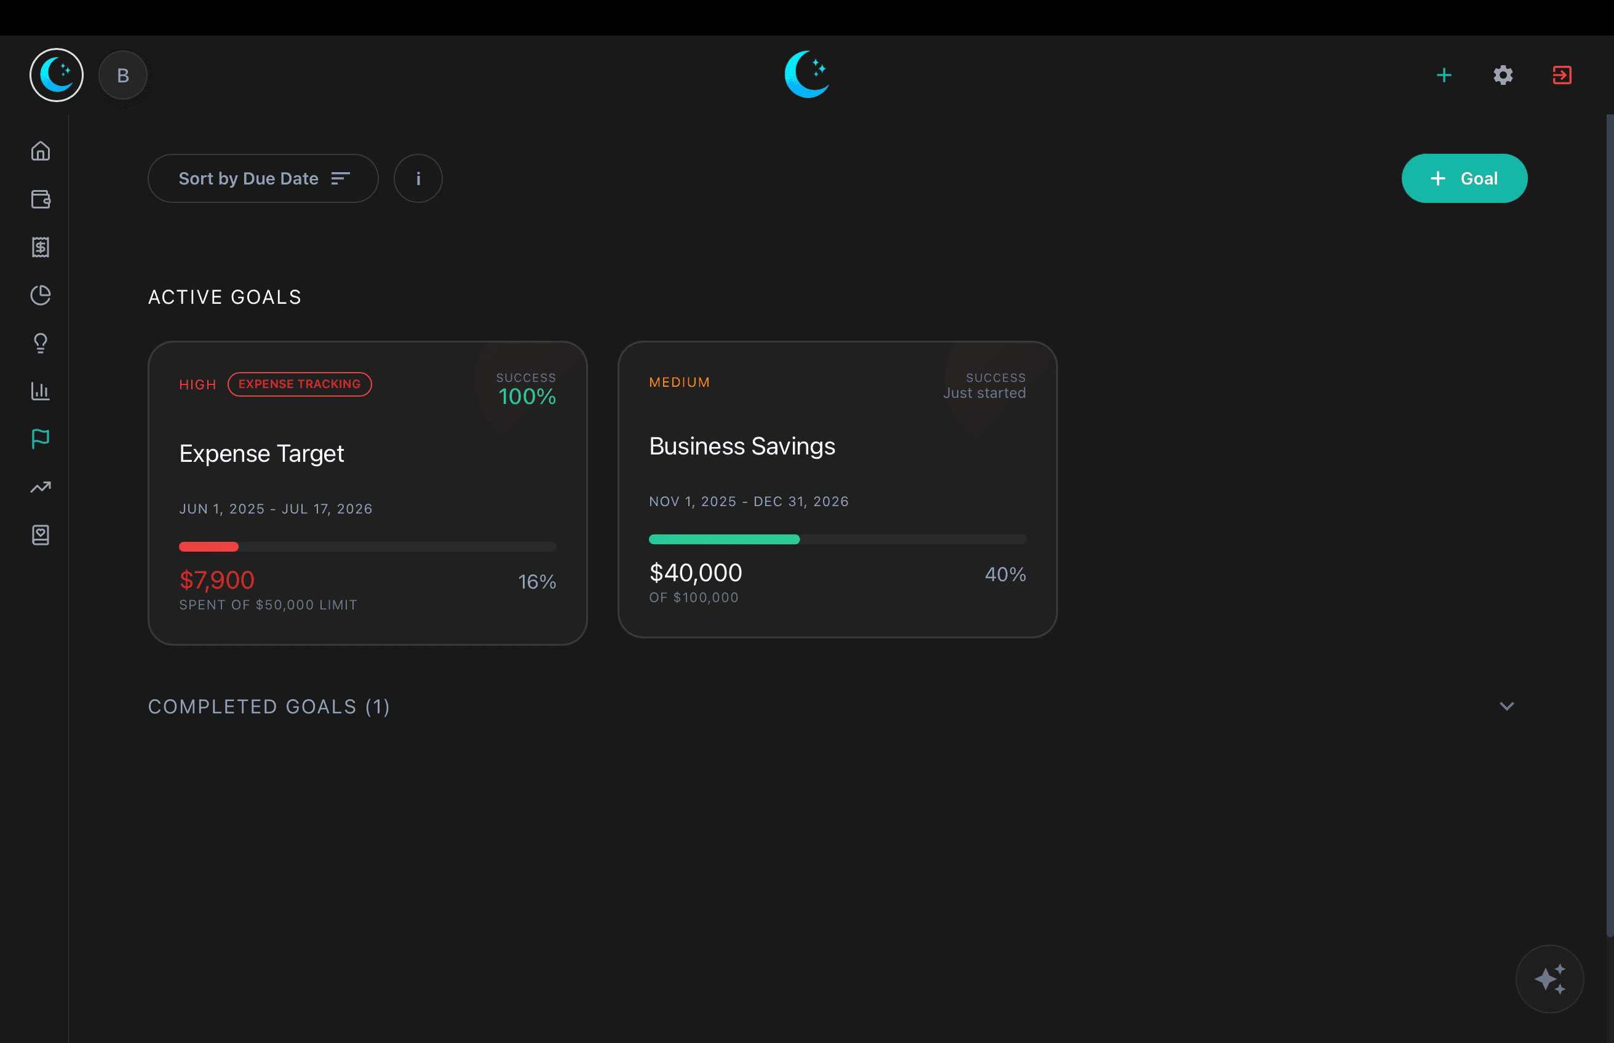
Task: Open the wallet accounts icon
Action: coord(41,199)
